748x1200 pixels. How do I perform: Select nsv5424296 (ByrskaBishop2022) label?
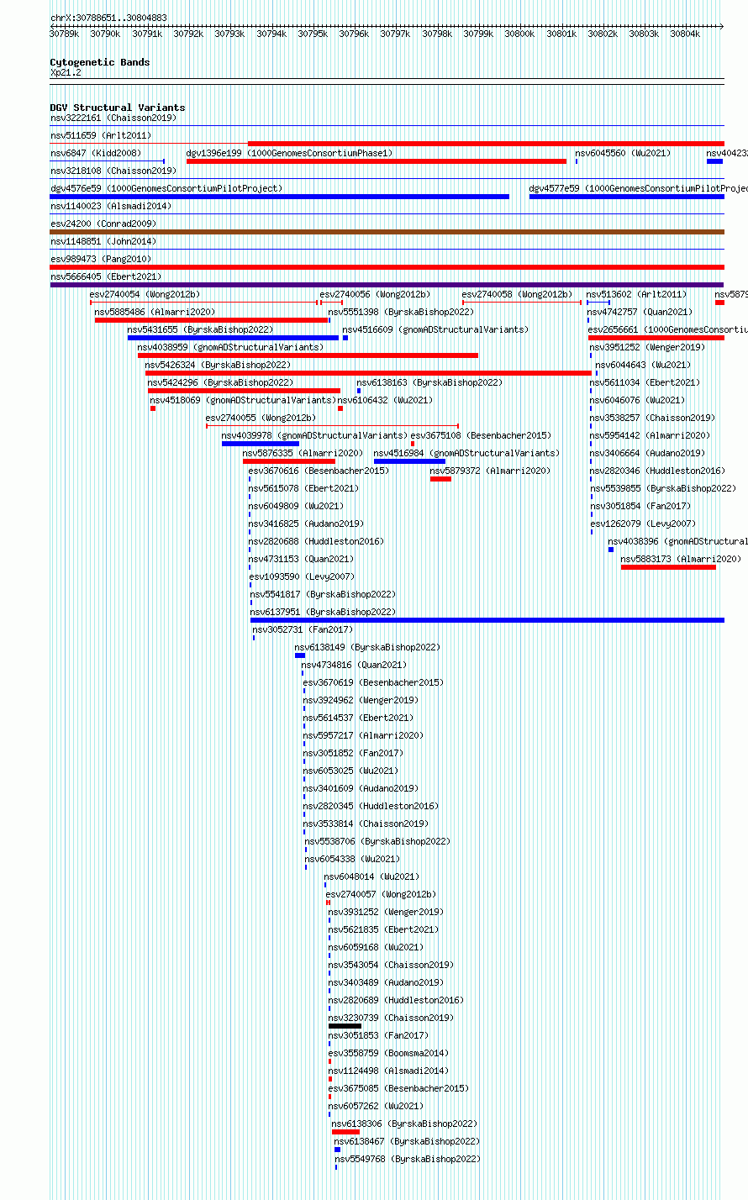coord(220,383)
